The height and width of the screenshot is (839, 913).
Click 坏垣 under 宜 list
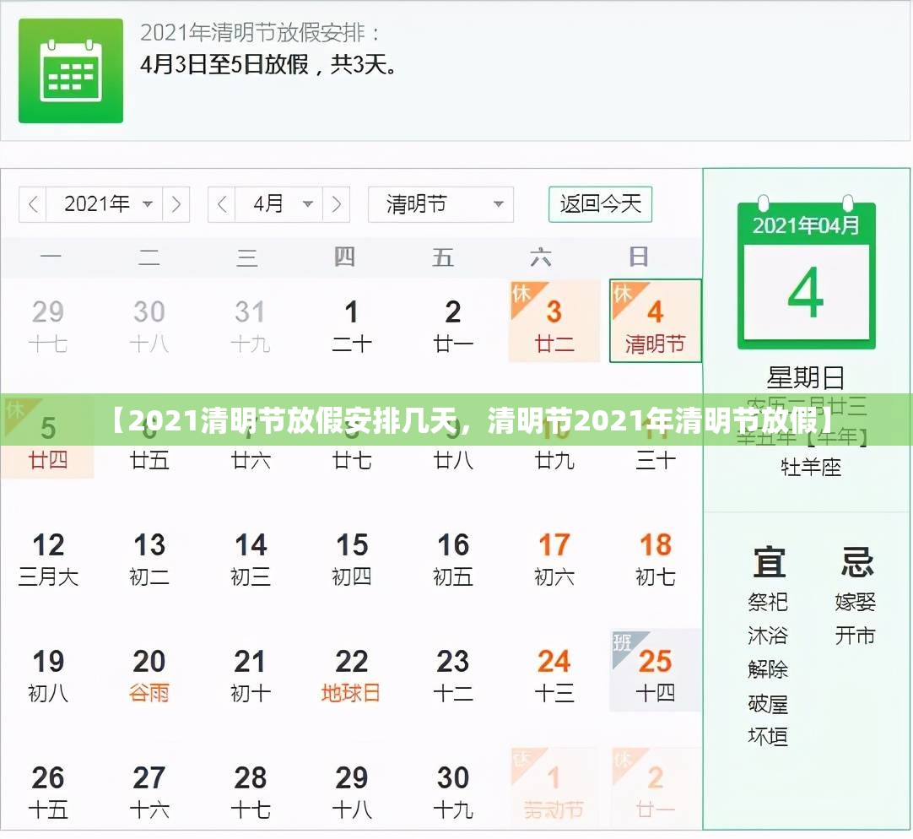pos(768,737)
